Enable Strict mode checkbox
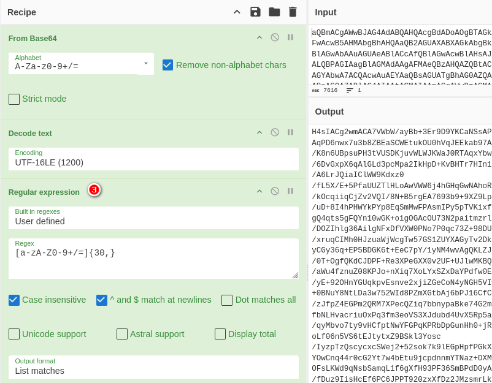Screen dimensions: 492x383 point(14,99)
